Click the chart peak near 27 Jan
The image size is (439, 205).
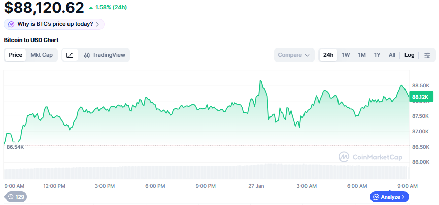(260, 81)
